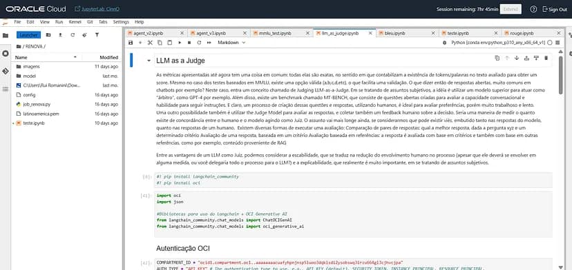Screen dimensions: 572x270
Task: Select teste.ipynb in the file browser
Action: [x=67, y=123]
